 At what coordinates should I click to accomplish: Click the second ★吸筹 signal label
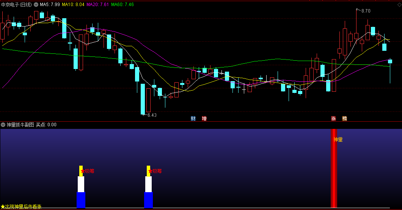click(x=155, y=171)
